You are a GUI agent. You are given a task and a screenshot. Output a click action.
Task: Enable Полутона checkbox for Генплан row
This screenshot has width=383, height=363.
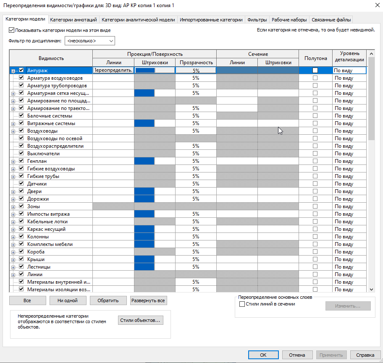315,161
